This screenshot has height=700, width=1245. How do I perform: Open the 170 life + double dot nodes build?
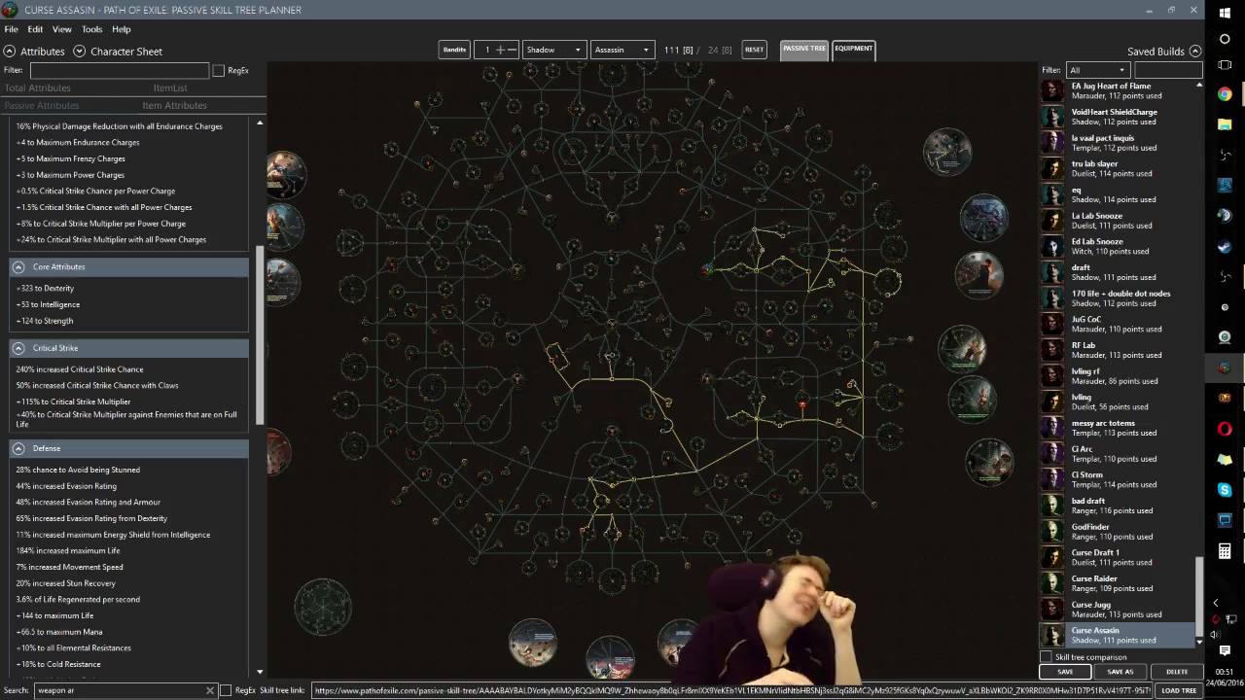click(x=1118, y=298)
